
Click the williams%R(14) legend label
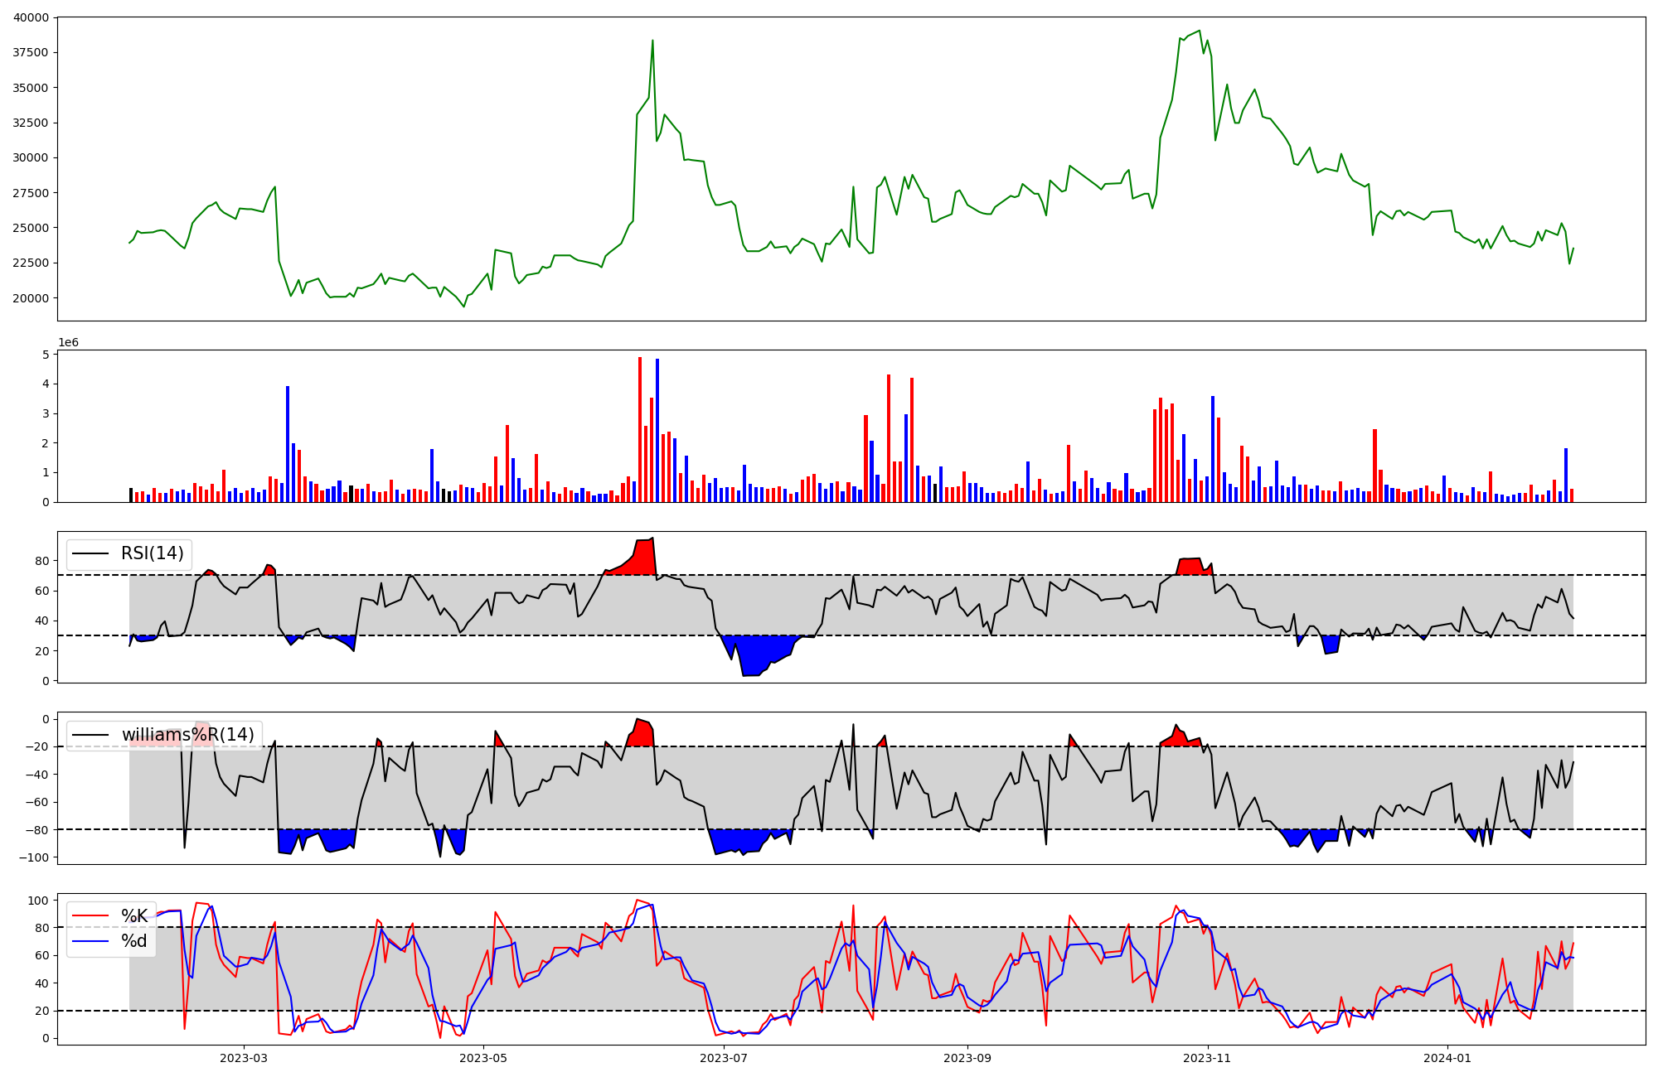click(187, 735)
